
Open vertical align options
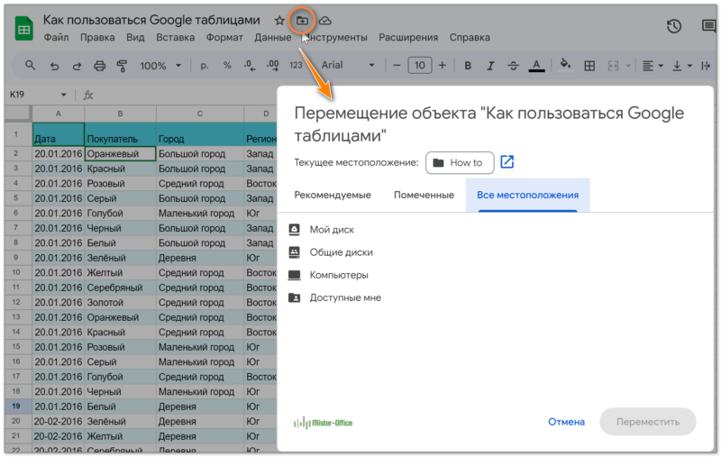[682, 66]
